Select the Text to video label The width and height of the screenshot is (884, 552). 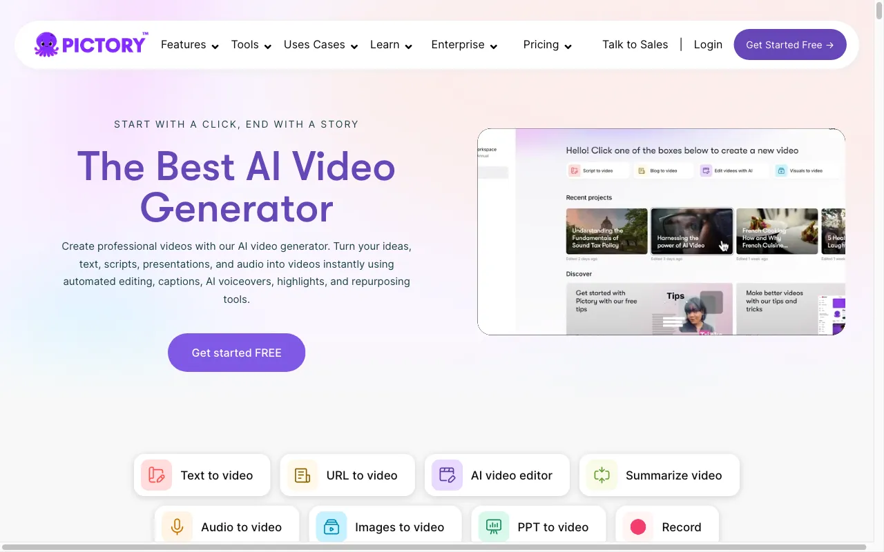(x=217, y=475)
